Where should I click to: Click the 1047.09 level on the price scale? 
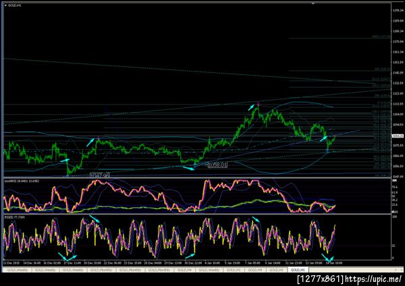click(398, 177)
